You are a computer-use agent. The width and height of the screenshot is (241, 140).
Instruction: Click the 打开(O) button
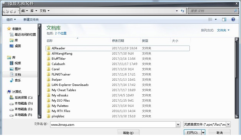point(192,133)
